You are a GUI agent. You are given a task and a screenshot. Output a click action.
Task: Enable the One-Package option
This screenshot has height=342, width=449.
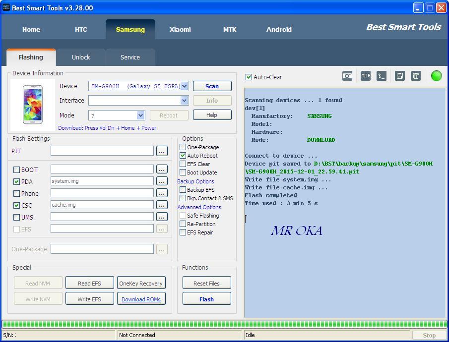pyautogui.click(x=183, y=147)
